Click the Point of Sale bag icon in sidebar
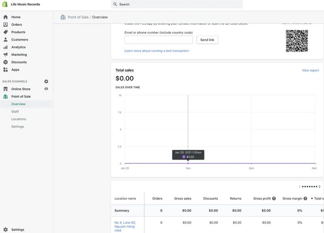Image resolution: width=324 pixels, height=233 pixels. pos(6,96)
